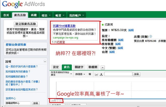Click the 欄 columns button
Screen dimensions: 166x107
(90, 74)
